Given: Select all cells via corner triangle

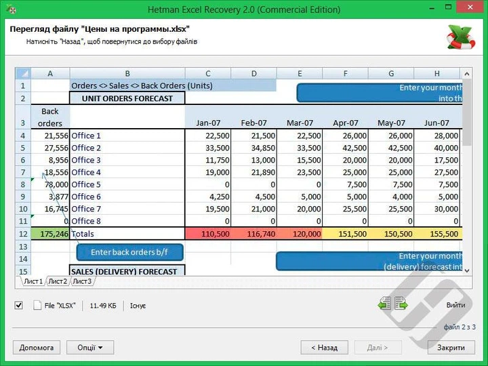Looking at the screenshot, I should pyautogui.click(x=23, y=73).
